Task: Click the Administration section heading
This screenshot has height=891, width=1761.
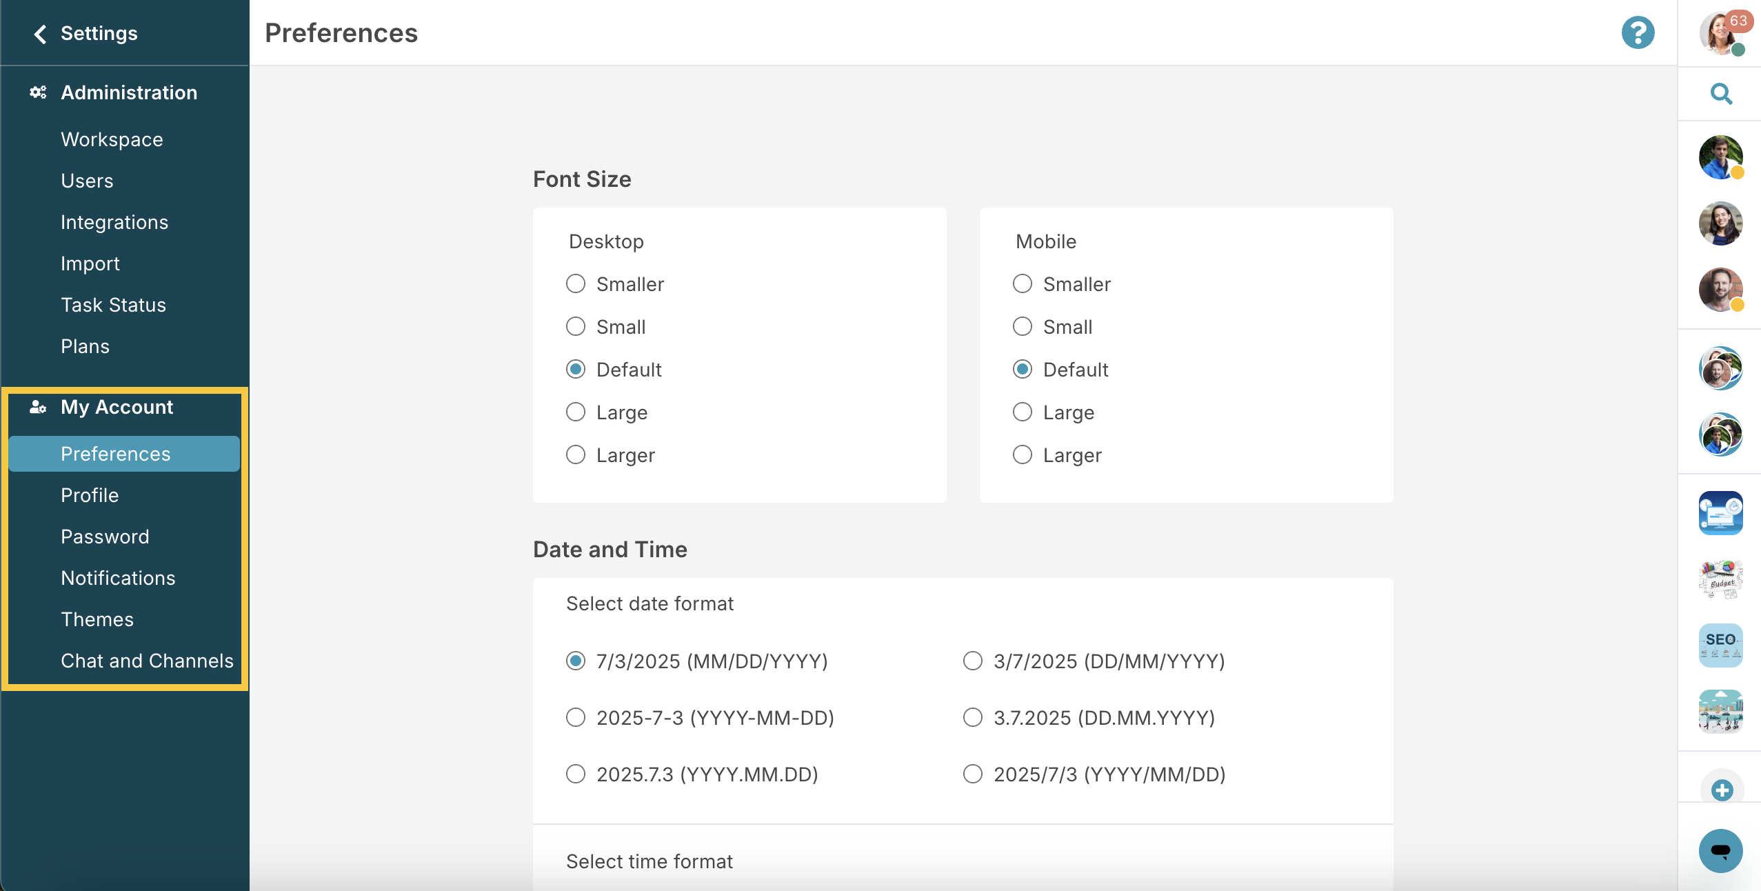Action: (x=129, y=92)
